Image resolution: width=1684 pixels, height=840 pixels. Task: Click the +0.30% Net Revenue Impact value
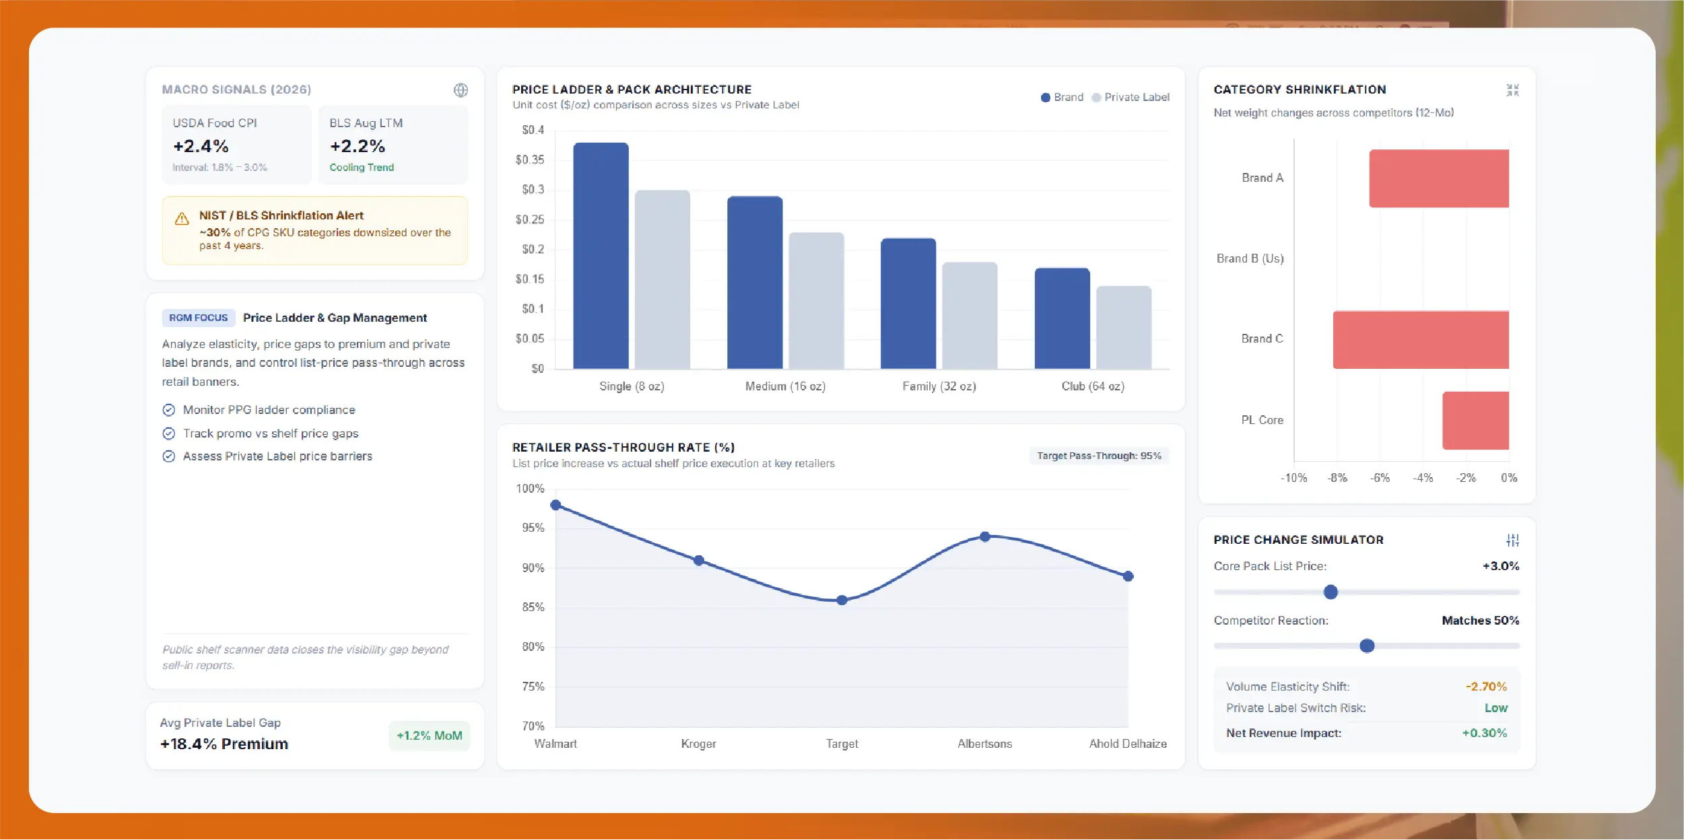(x=1484, y=733)
